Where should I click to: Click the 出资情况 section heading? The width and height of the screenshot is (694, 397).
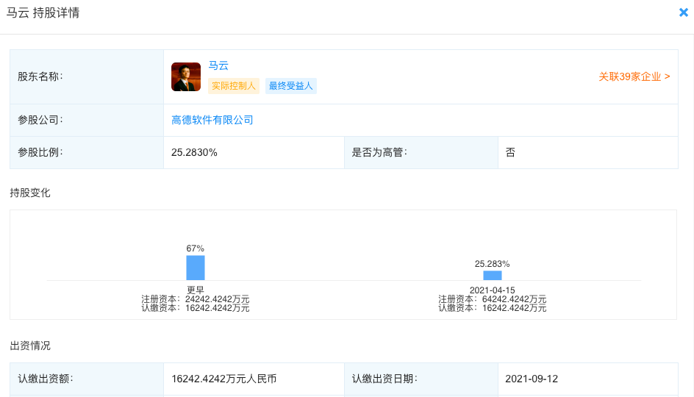click(30, 346)
